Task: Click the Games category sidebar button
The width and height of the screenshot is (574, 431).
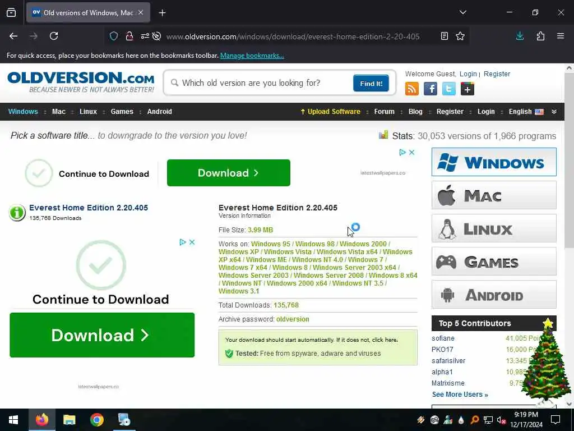Action: tap(494, 262)
